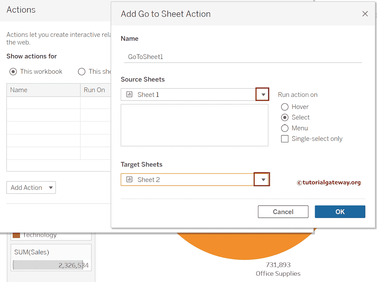
Task: Choose the This sheet radio option
Action: click(x=82, y=71)
